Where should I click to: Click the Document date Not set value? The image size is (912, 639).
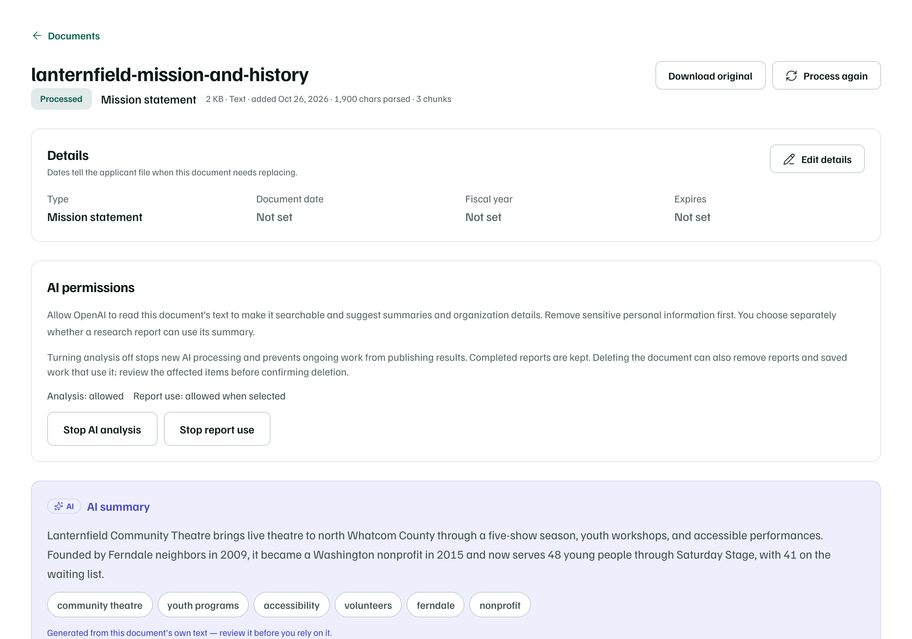pos(274,217)
